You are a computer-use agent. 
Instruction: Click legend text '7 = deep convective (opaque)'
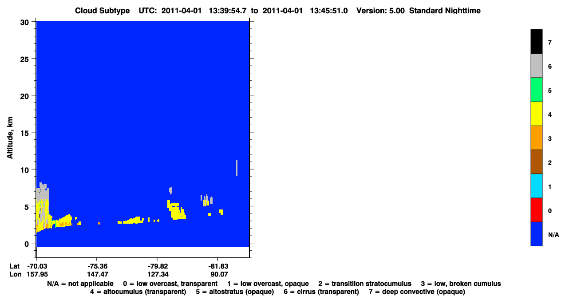417,292
